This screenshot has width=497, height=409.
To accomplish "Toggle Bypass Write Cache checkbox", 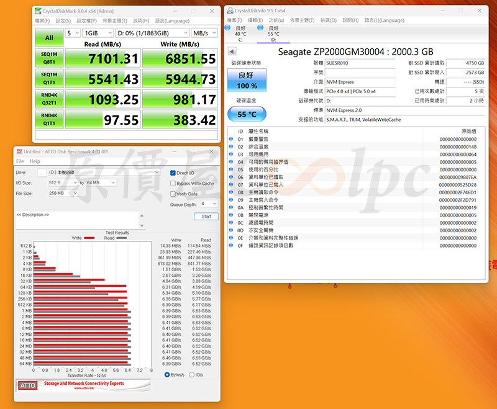I will coord(173,183).
